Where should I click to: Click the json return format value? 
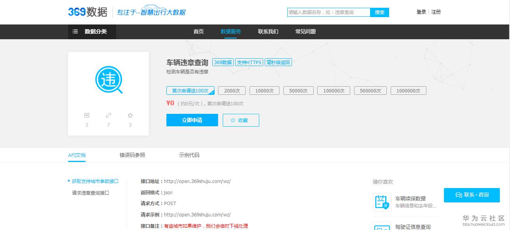(168, 193)
